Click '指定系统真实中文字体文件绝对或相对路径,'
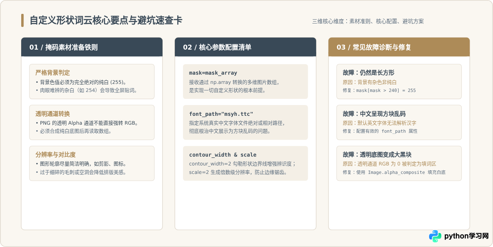Viewport: 493px width, 247px height. (237, 123)
